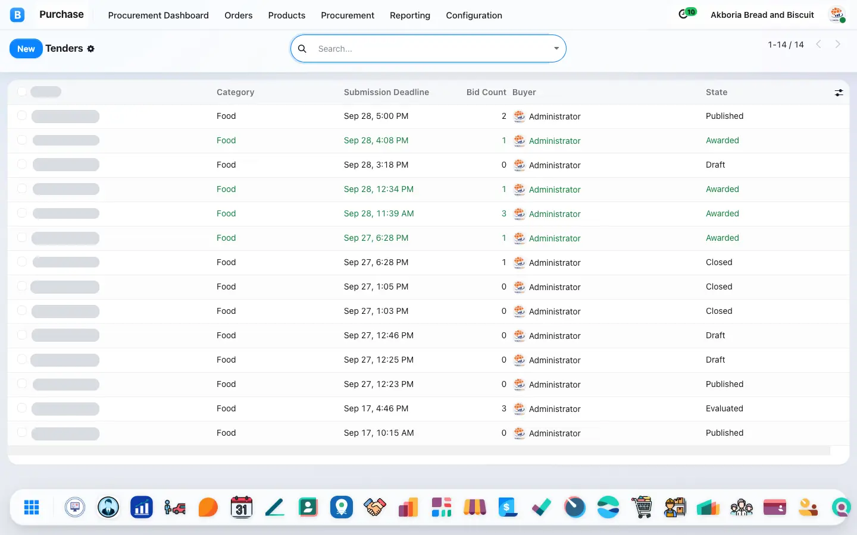Screen dimensions: 857x535
Task: Click the 1-14 / 14 pager counter
Action: (x=786, y=45)
